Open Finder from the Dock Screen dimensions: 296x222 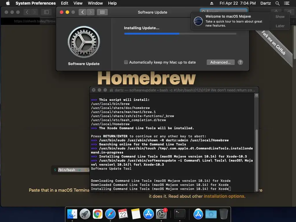point(72,214)
